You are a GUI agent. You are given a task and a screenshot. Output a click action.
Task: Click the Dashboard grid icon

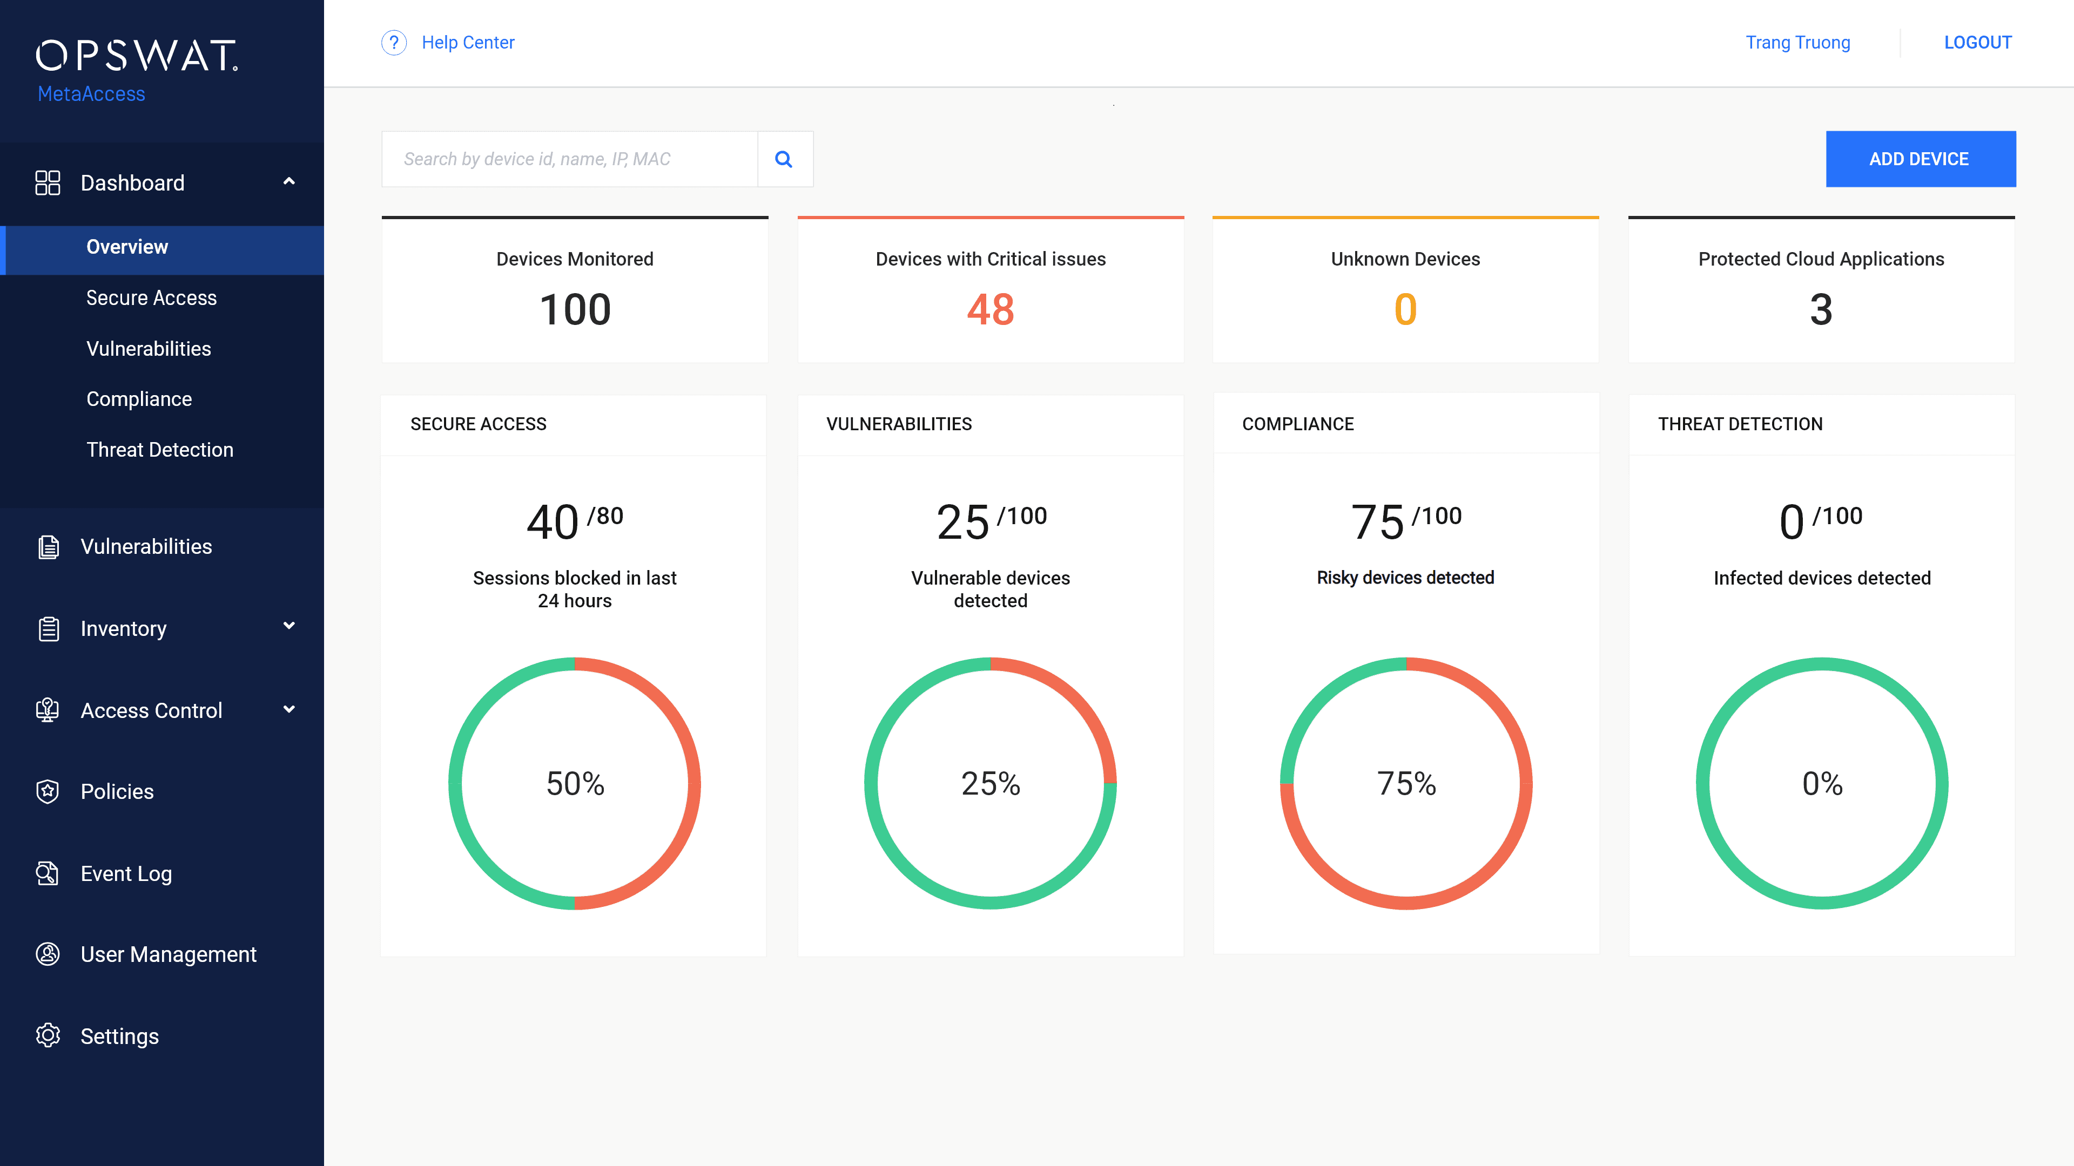click(48, 182)
